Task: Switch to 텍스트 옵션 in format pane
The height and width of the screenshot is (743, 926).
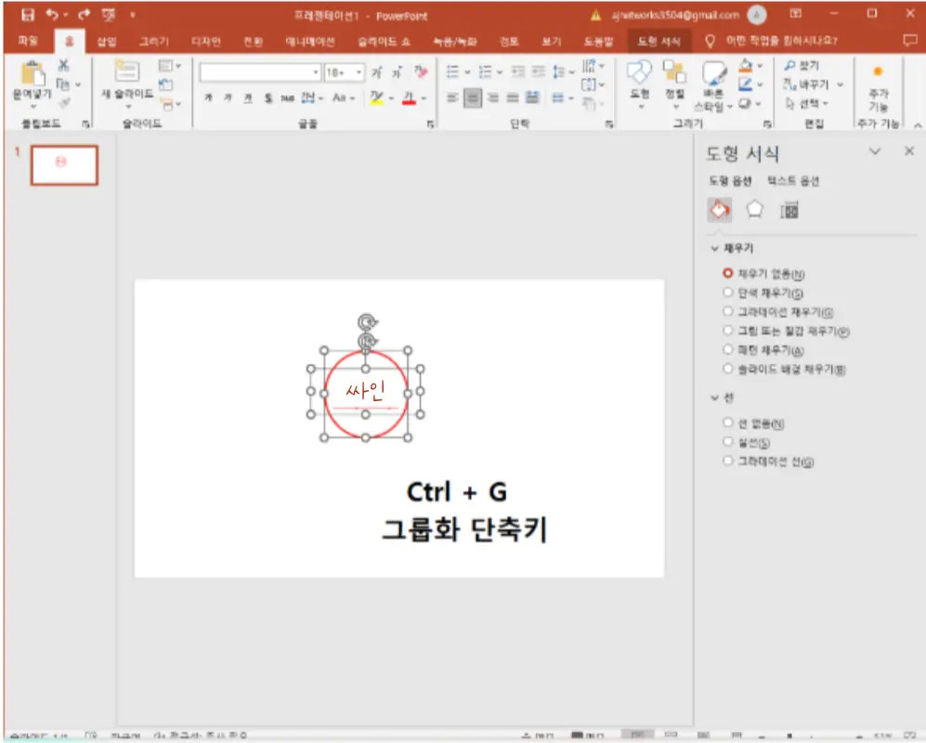Action: coord(792,181)
